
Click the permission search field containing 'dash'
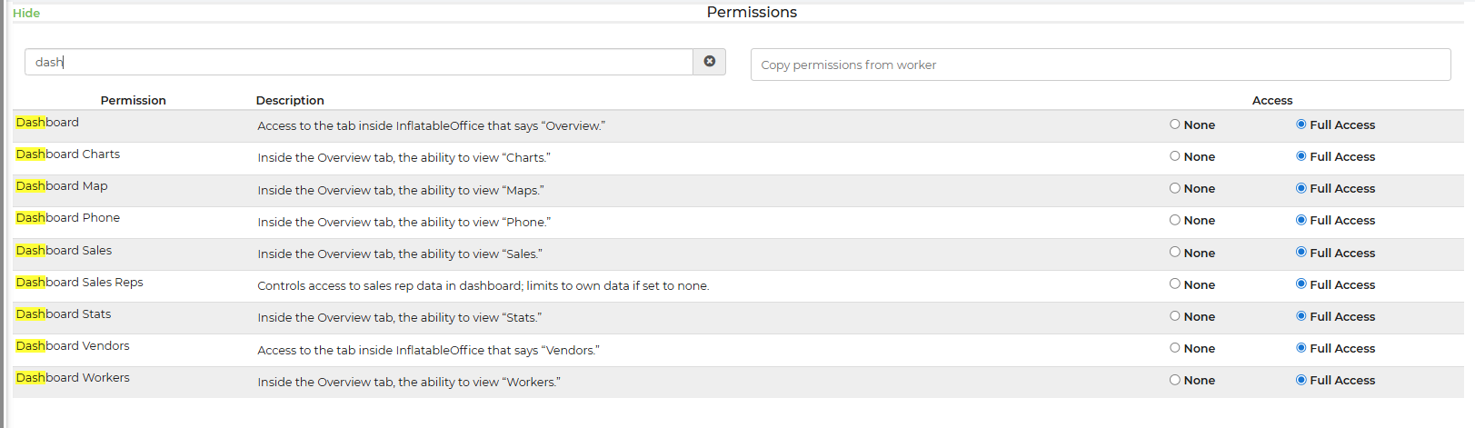tap(358, 62)
